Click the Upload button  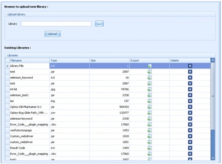(52, 34)
